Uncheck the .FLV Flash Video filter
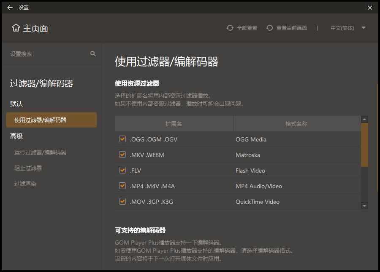 [x=122, y=170]
